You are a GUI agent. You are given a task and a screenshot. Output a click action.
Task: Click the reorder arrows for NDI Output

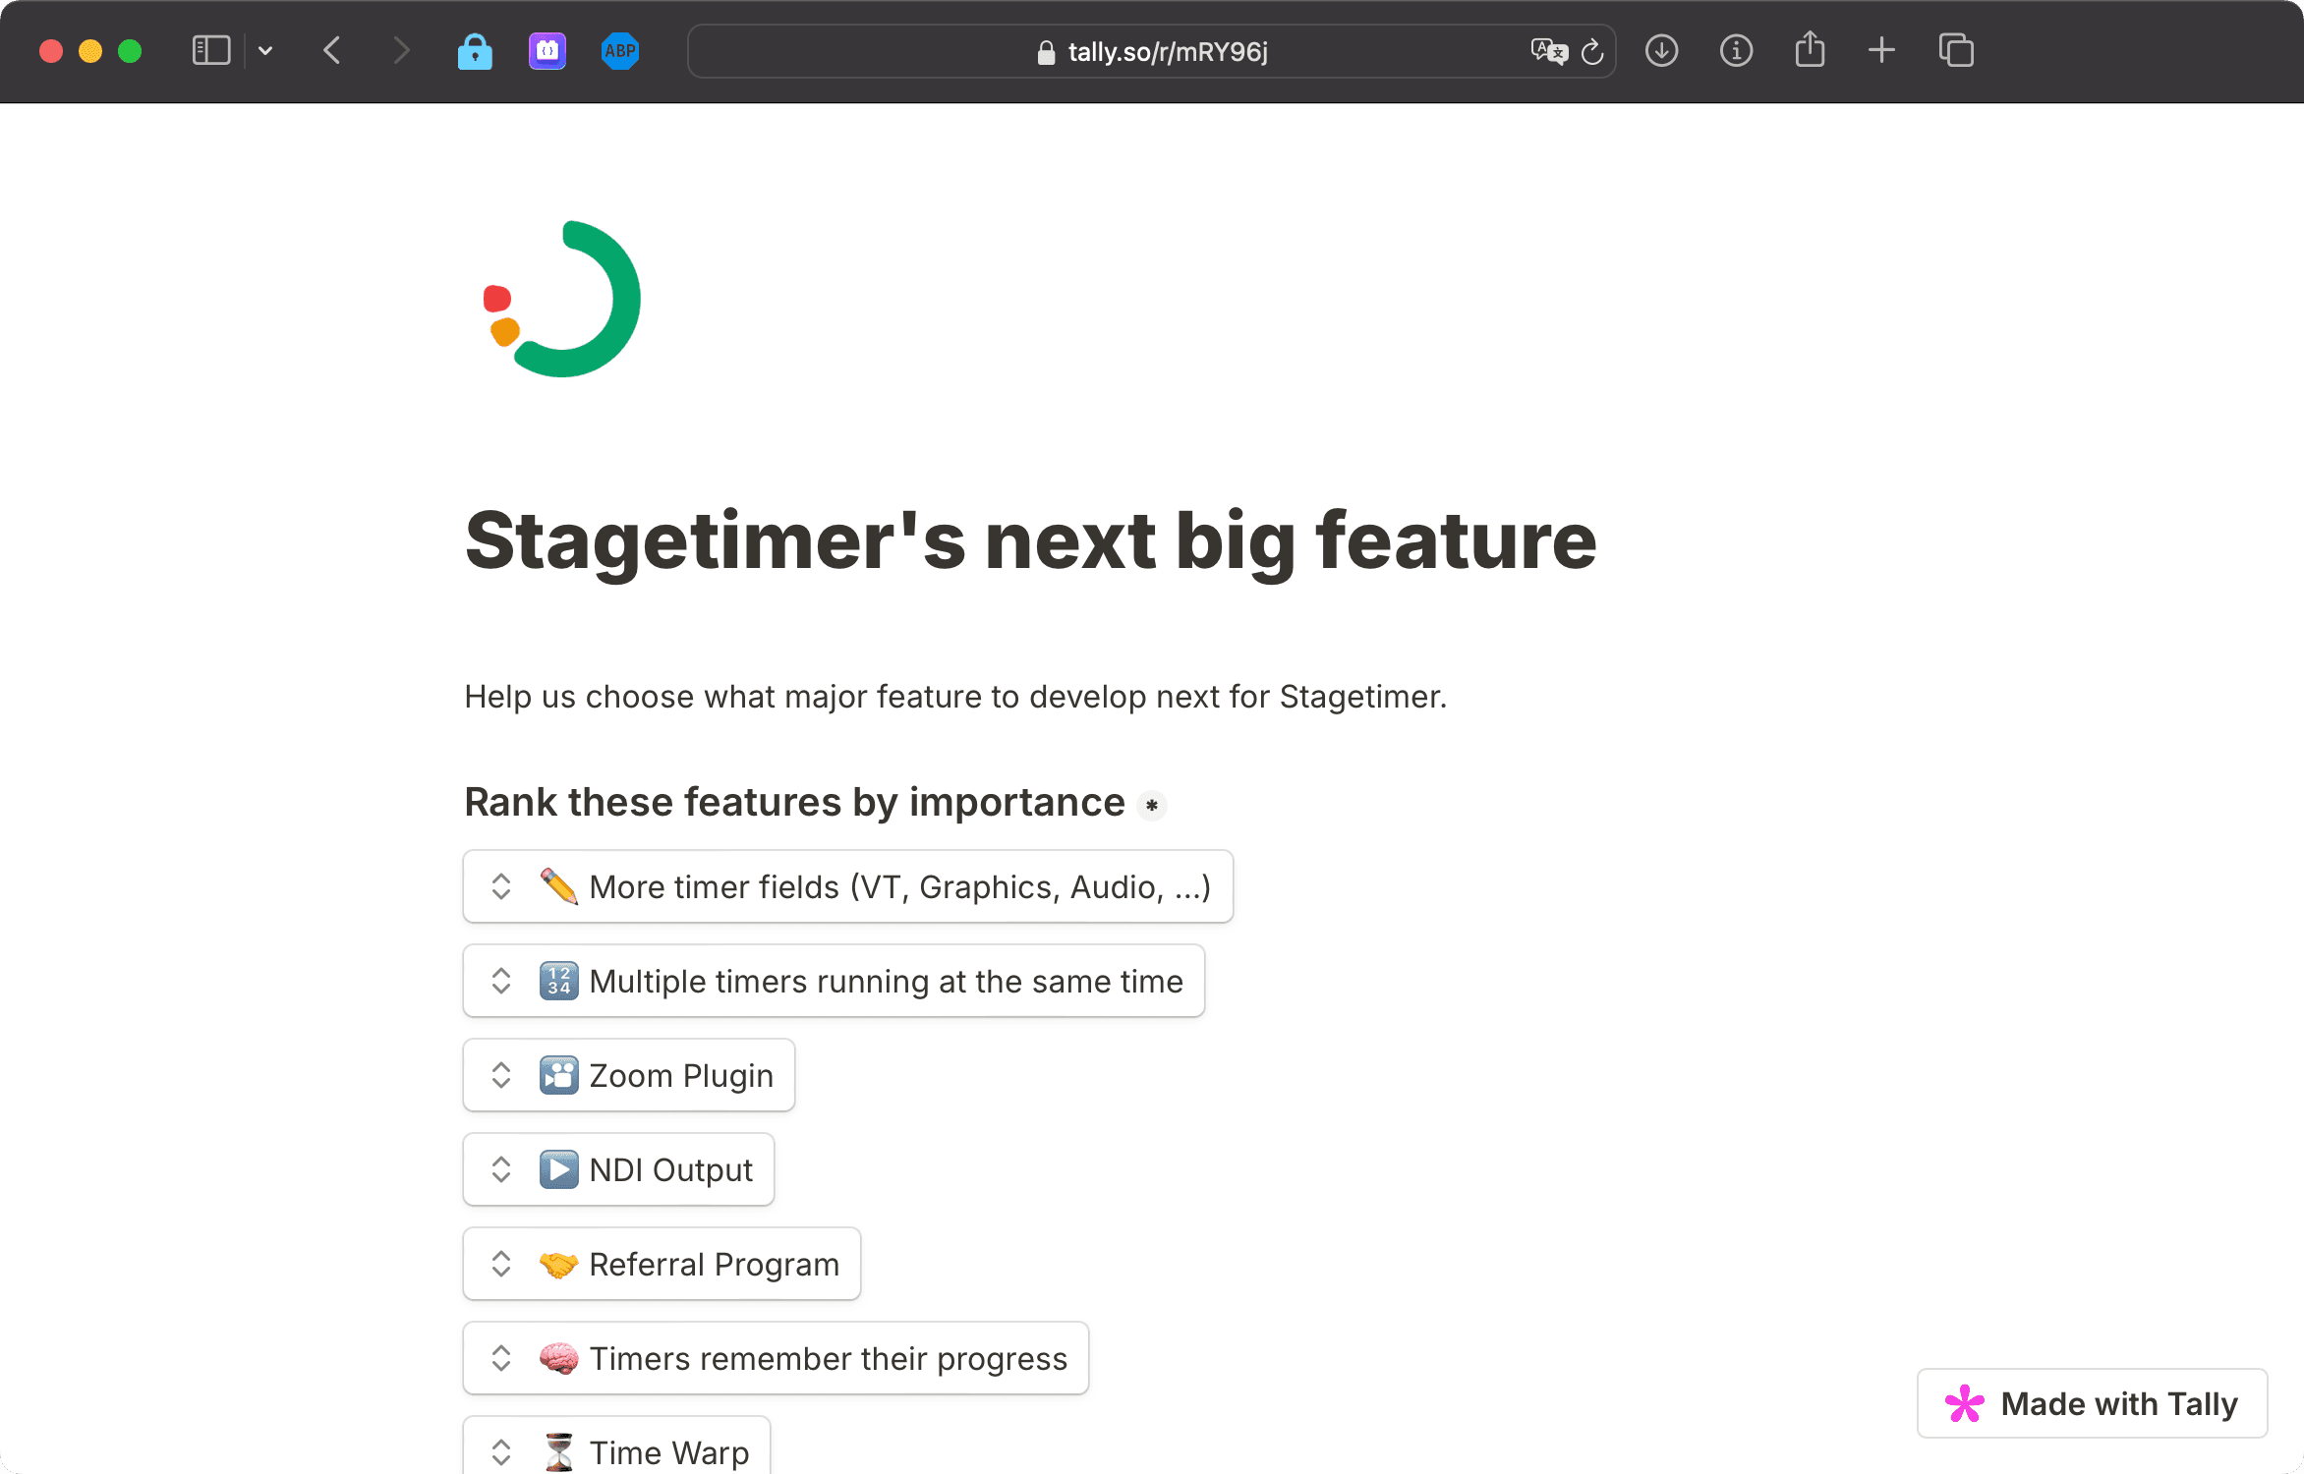pos(501,1169)
